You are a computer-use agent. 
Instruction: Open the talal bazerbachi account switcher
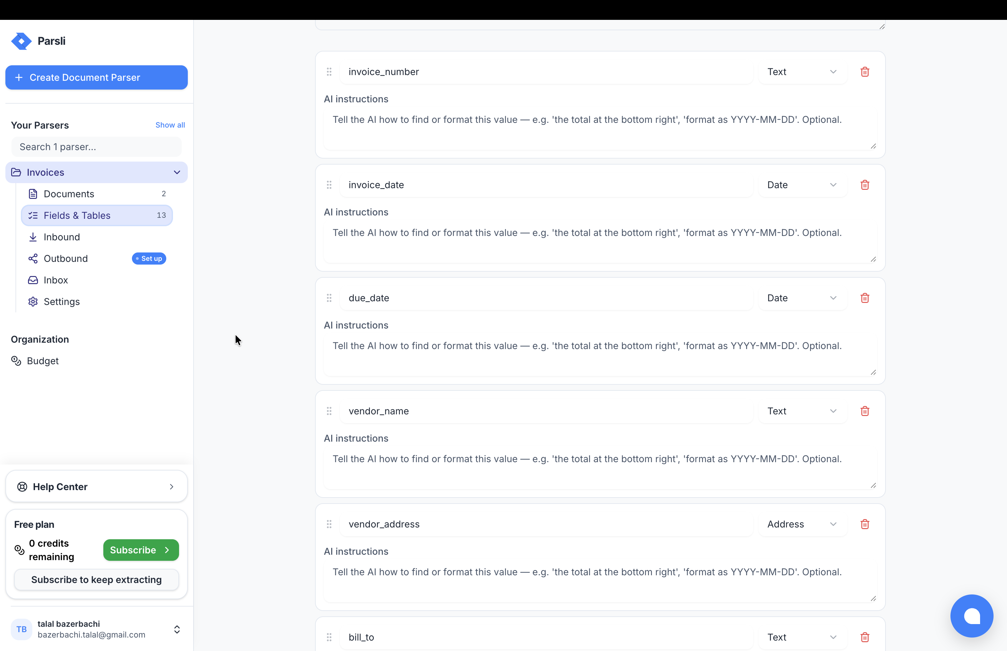coord(96,629)
